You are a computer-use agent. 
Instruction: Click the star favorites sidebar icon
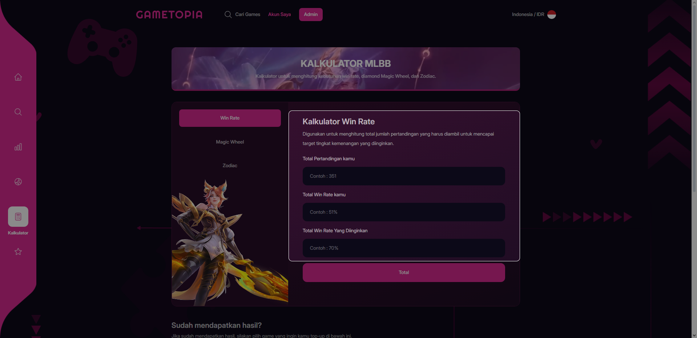click(x=18, y=252)
